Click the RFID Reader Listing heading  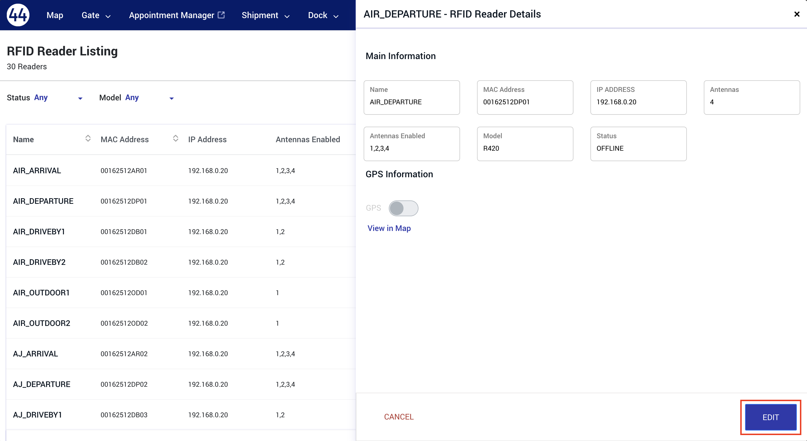[x=62, y=51]
